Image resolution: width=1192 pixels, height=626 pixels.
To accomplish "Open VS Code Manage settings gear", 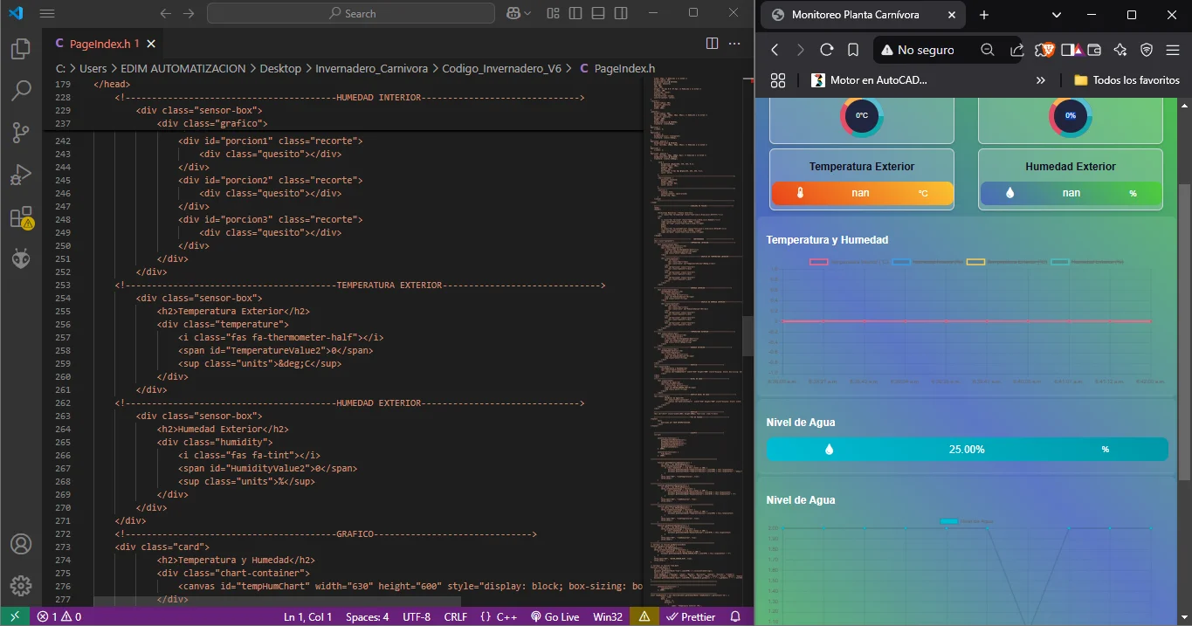I will 21,585.
